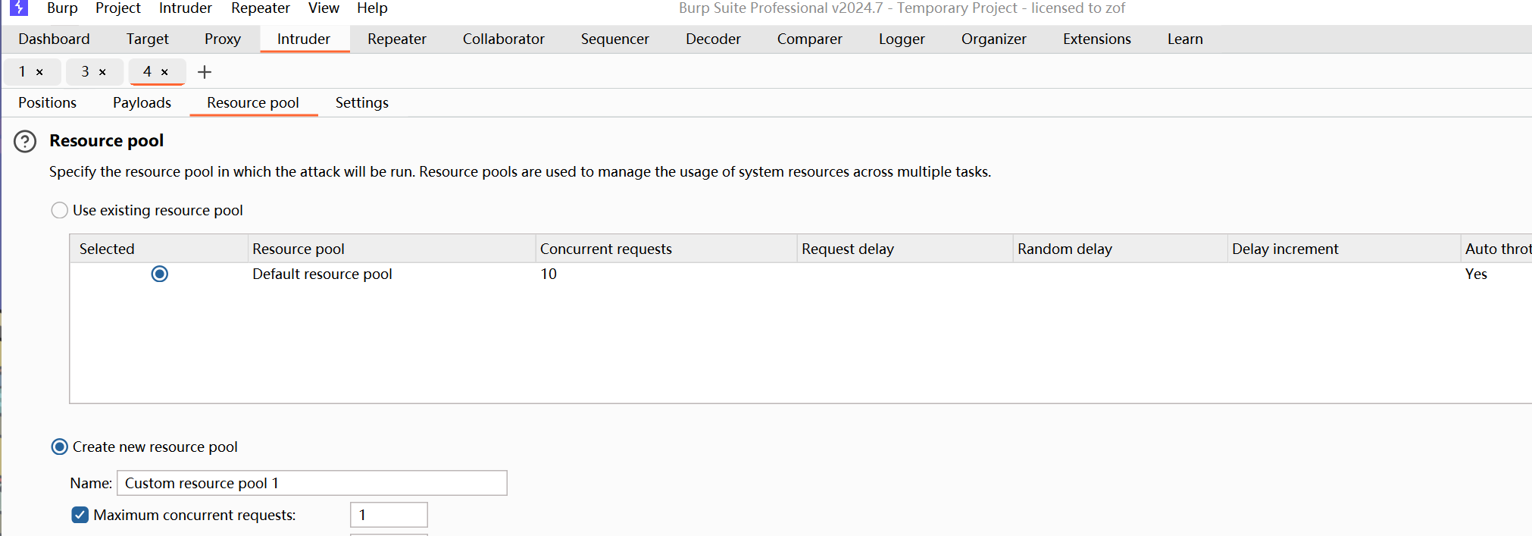
Task: Click the Auto throttle column header
Action: 1497,249
